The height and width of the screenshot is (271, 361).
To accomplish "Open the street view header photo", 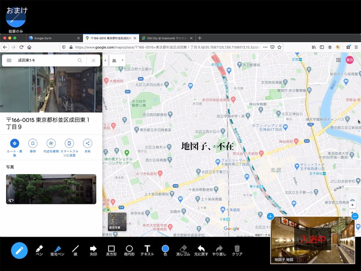I will [51, 89].
